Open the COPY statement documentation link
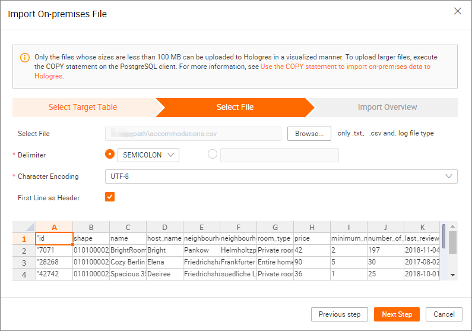Screen dimensions: 472x331 pyautogui.click(x=345, y=67)
